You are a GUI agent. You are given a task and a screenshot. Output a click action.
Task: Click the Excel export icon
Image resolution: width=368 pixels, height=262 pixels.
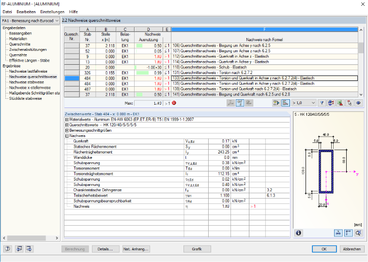click(340, 103)
